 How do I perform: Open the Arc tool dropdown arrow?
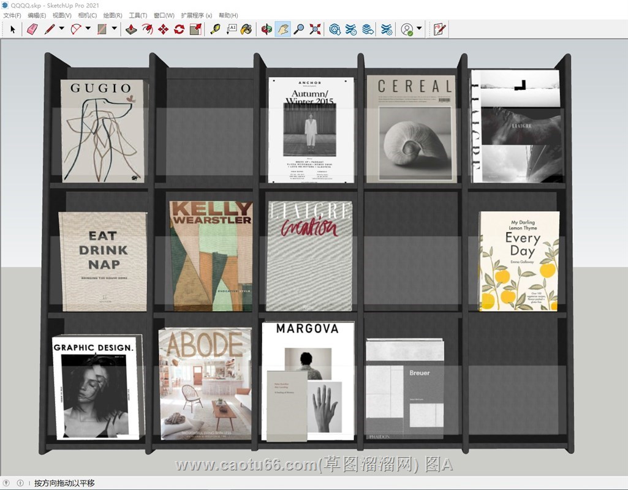click(x=88, y=28)
